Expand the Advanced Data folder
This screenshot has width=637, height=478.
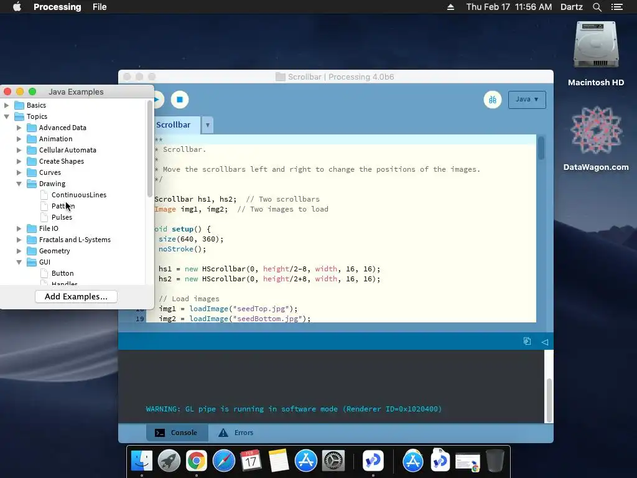19,128
